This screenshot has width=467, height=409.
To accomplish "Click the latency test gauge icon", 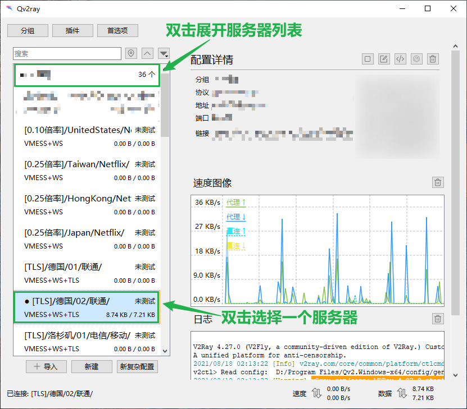I will [416, 59].
